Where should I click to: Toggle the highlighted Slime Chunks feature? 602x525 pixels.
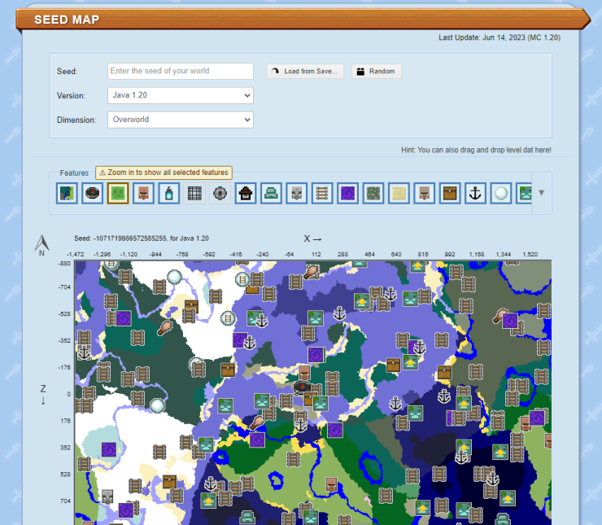tap(118, 193)
